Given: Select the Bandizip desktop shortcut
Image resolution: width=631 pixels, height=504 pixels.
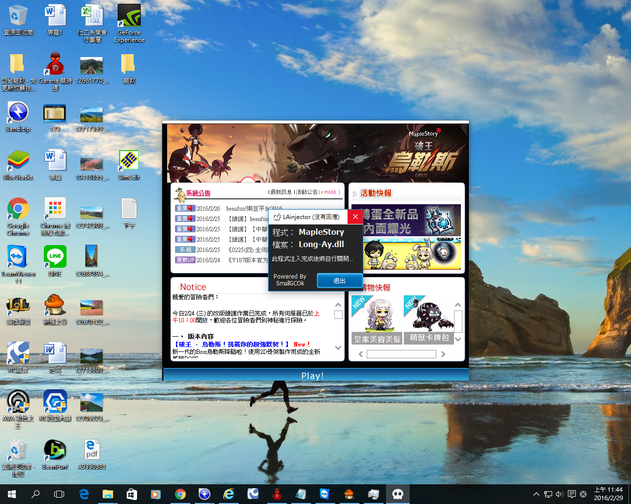Looking at the screenshot, I should click(18, 117).
